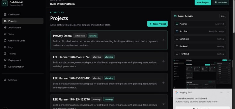Toggle the Live indicator in Agent Activity
235x109 pixels.
tap(222, 16)
